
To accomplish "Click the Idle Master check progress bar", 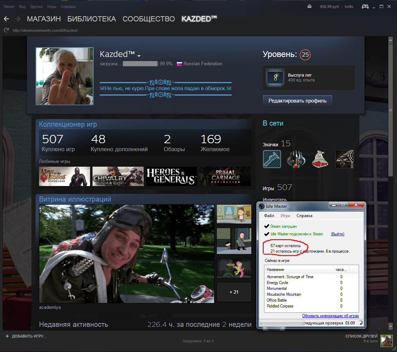I will coord(282,323).
